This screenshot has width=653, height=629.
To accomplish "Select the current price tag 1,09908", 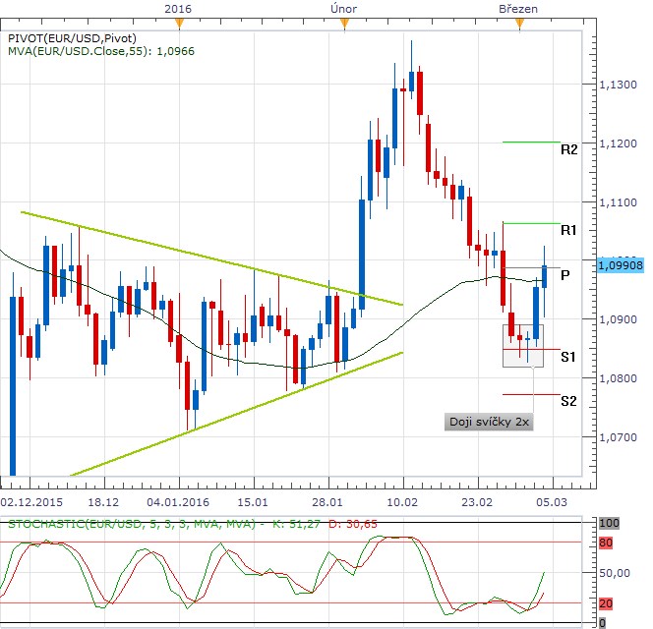I will [621, 265].
